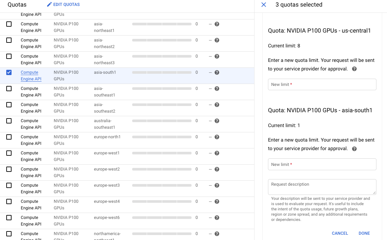Click usage bar in asia-northeast1 row
The height and width of the screenshot is (240, 387).
coord(162,24)
